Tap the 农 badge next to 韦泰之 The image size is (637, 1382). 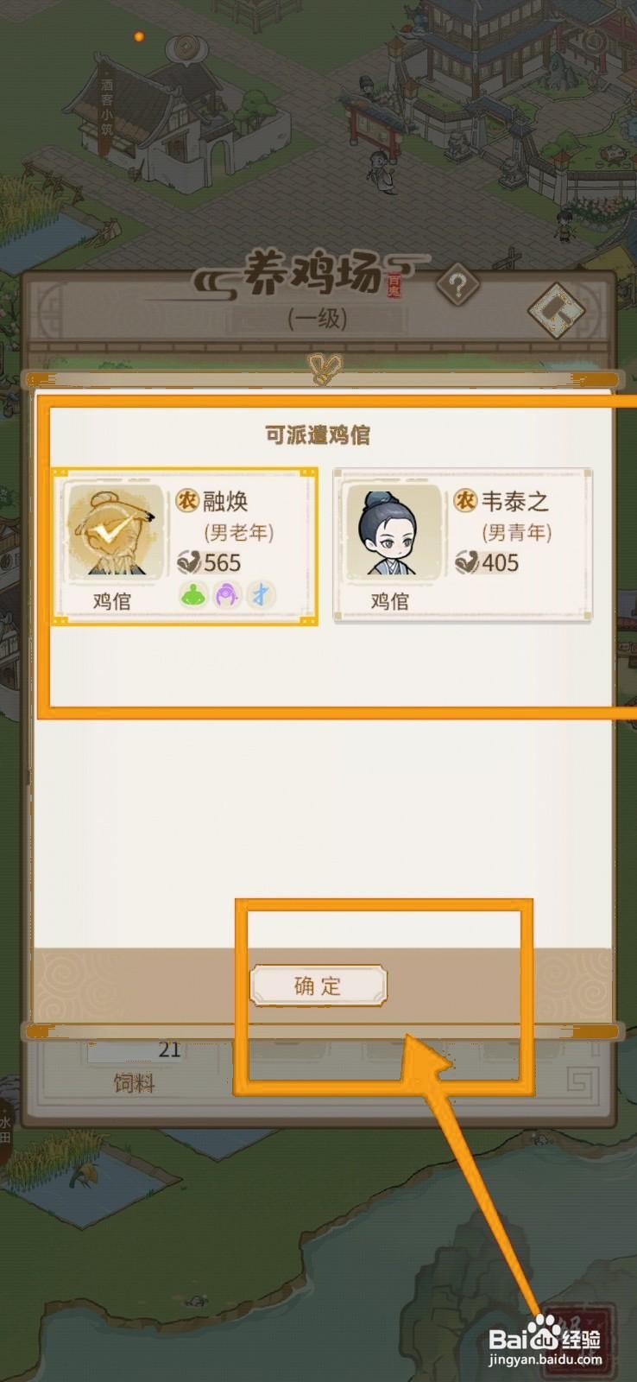(465, 500)
